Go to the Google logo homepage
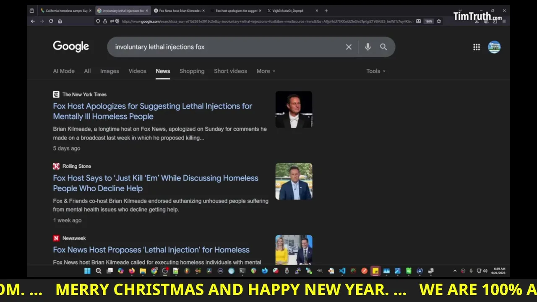The height and width of the screenshot is (302, 537). point(71,47)
